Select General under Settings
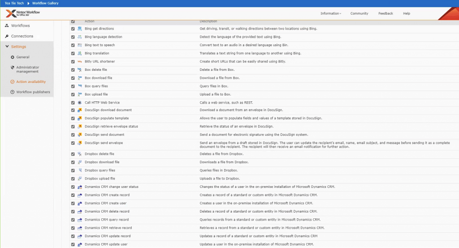The width and height of the screenshot is (459, 248). click(x=22, y=57)
